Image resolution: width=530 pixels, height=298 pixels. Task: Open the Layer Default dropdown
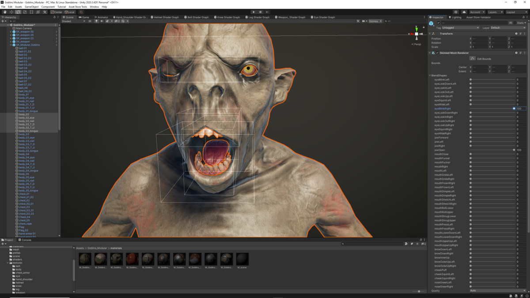[x=508, y=27]
